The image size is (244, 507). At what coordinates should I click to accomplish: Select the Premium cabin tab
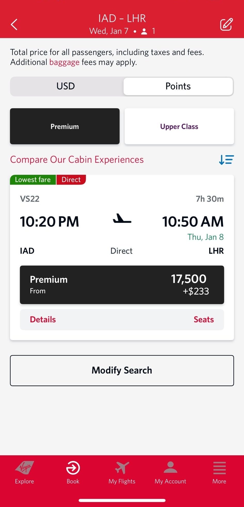65,126
